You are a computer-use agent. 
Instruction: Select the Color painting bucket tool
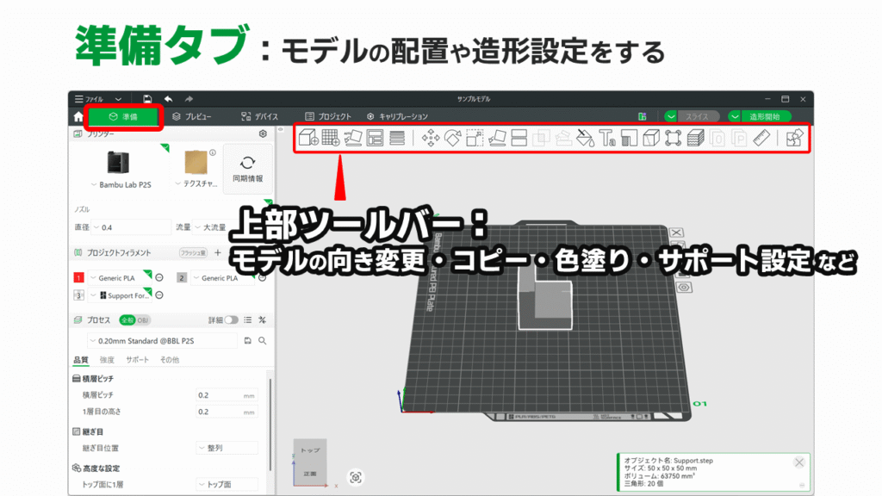[585, 138]
